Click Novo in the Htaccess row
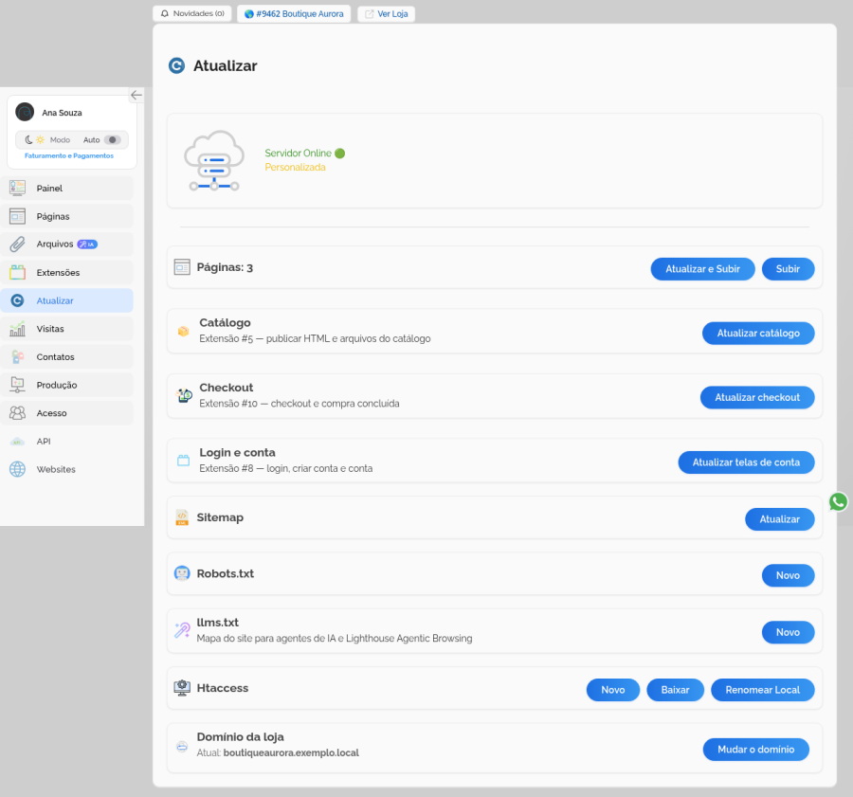The height and width of the screenshot is (797, 853). 612,690
